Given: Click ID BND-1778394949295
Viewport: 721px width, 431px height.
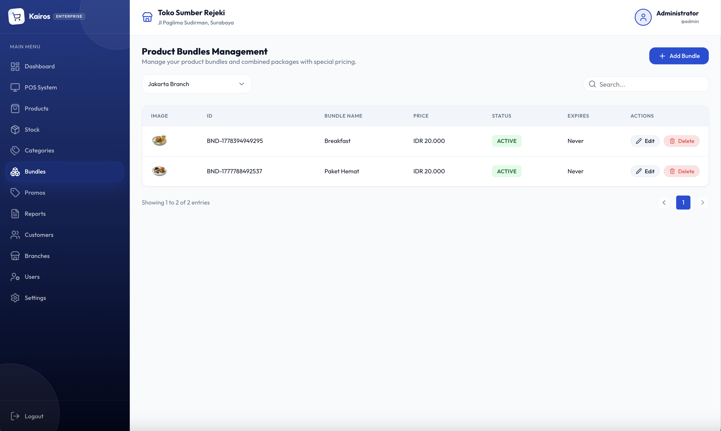Looking at the screenshot, I should click(x=235, y=141).
